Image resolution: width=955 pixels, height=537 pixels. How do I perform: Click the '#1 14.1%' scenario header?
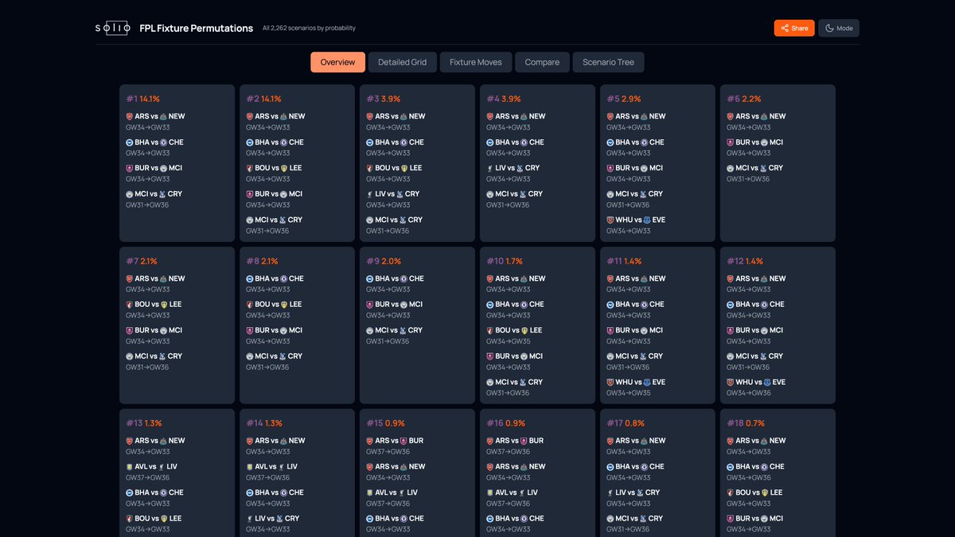143,99
